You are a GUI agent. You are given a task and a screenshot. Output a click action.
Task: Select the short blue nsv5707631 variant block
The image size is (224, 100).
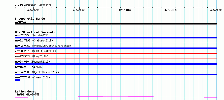pyautogui.click(x=17, y=80)
